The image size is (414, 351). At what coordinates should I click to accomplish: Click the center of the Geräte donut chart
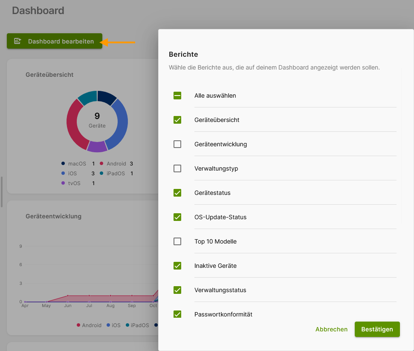[x=97, y=122]
